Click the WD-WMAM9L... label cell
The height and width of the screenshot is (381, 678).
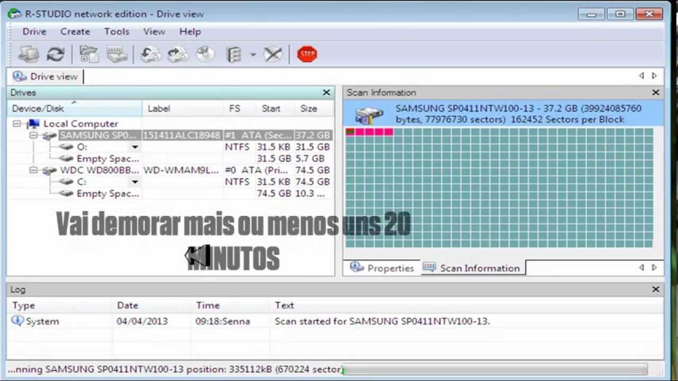[x=181, y=170]
